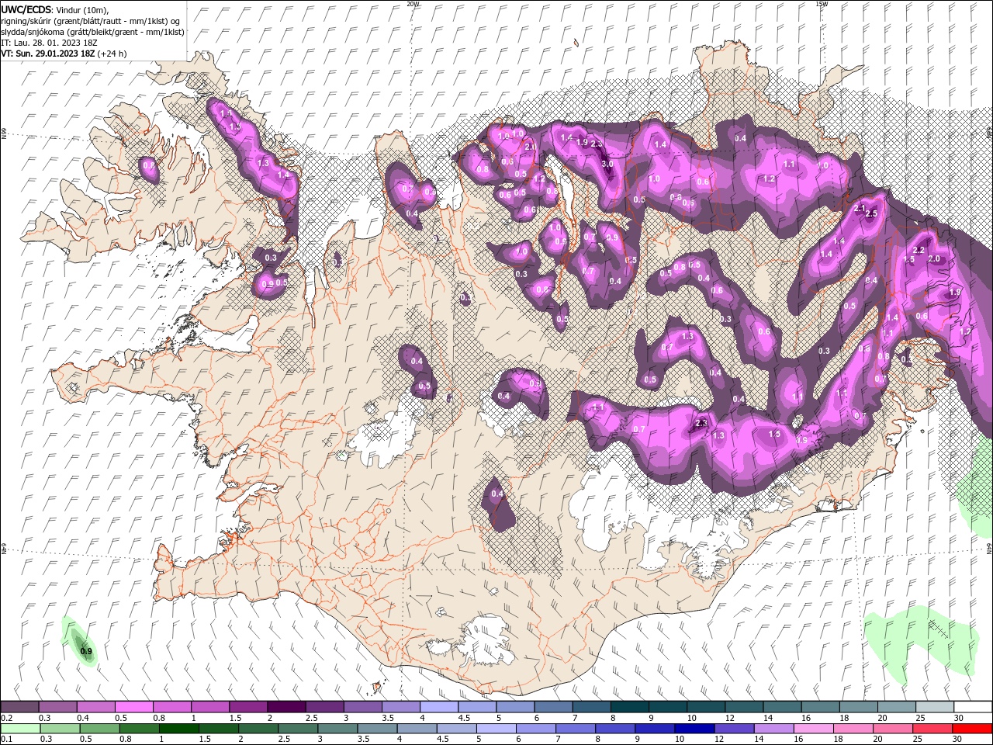The width and height of the screenshot is (993, 745).
Task: Pick the dark green 1 rain swatch
Action: (178, 729)
